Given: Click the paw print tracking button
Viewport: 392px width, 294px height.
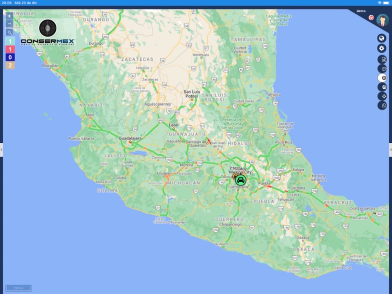Looking at the screenshot, I should (382, 87).
